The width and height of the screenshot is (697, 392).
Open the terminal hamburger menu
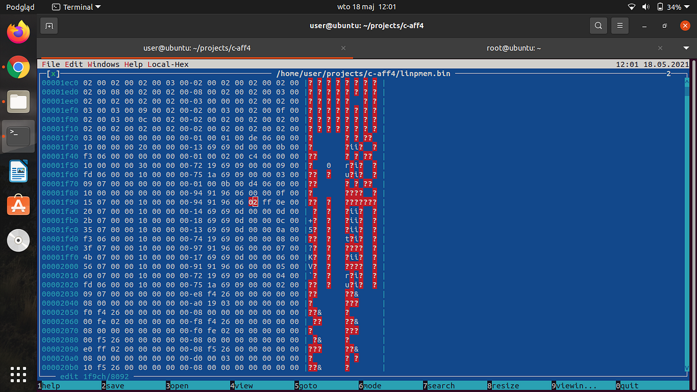[x=620, y=26]
